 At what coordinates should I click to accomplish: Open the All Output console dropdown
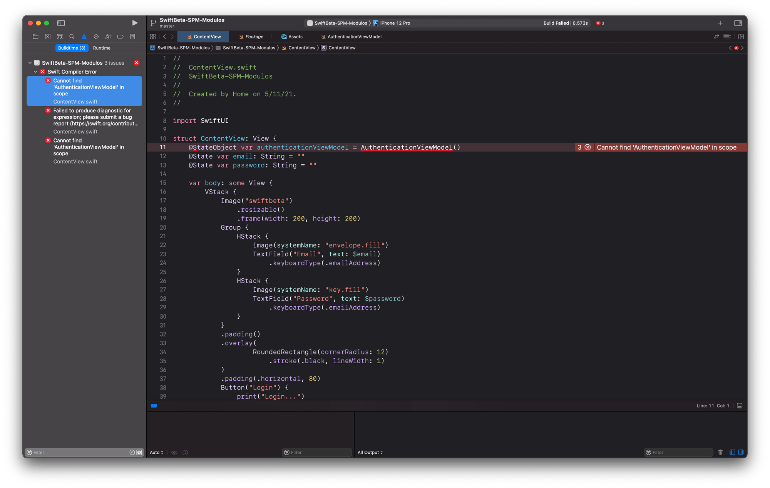pos(370,452)
